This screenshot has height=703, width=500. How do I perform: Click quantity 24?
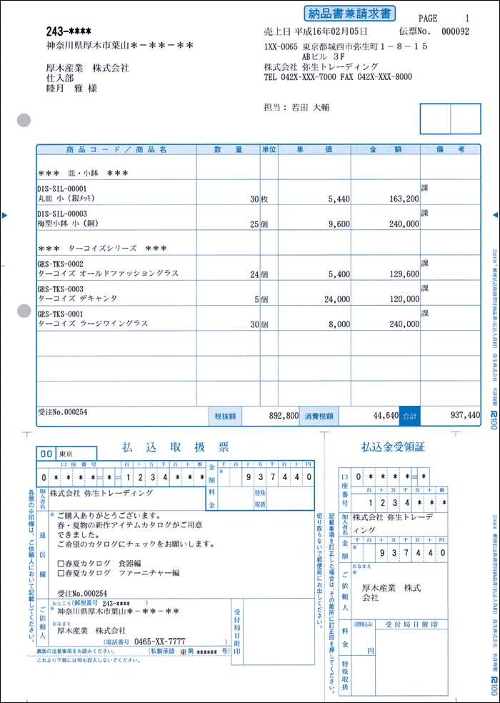pyautogui.click(x=255, y=274)
